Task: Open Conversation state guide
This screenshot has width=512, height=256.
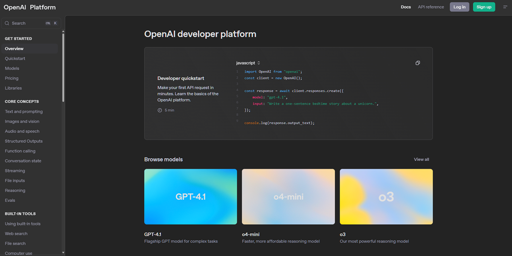Action: click(23, 161)
